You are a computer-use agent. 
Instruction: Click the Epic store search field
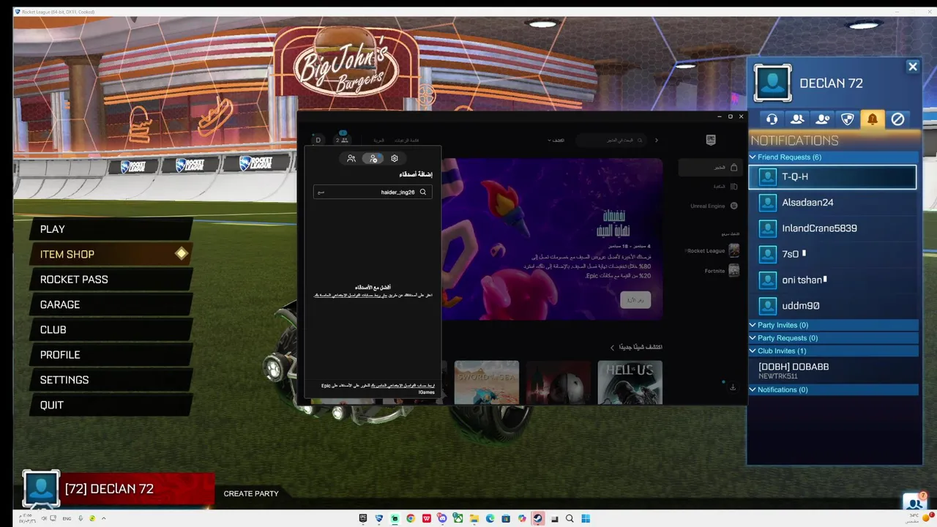tap(611, 140)
